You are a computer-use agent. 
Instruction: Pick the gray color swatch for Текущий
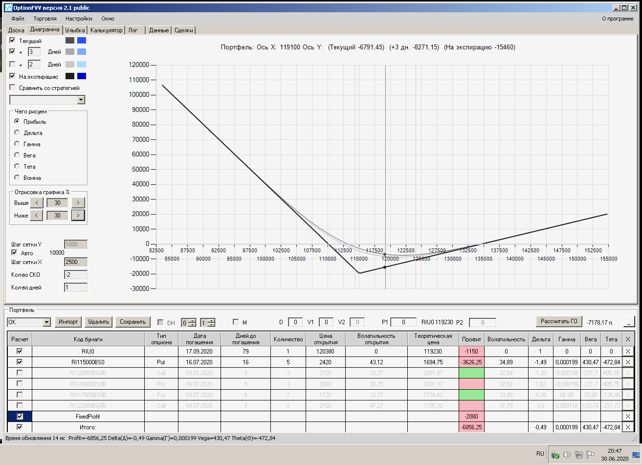point(70,41)
